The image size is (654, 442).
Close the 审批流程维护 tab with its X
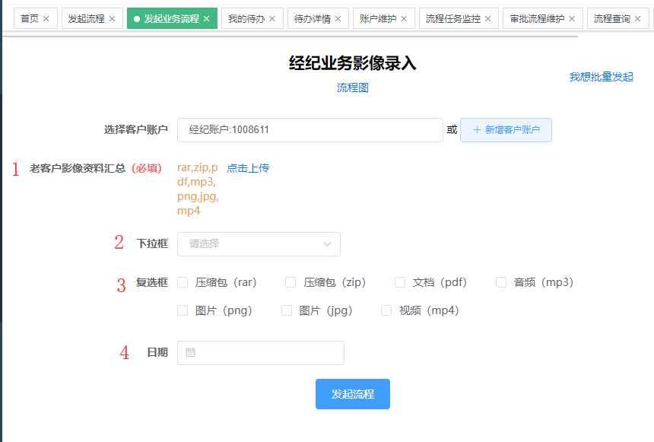click(572, 19)
